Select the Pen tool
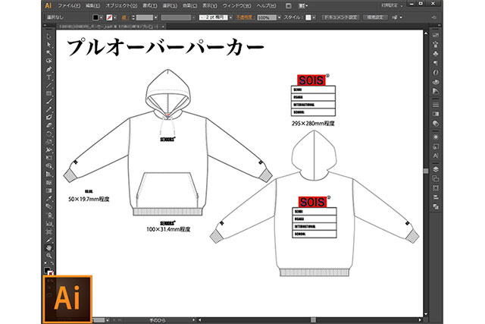 (49, 68)
